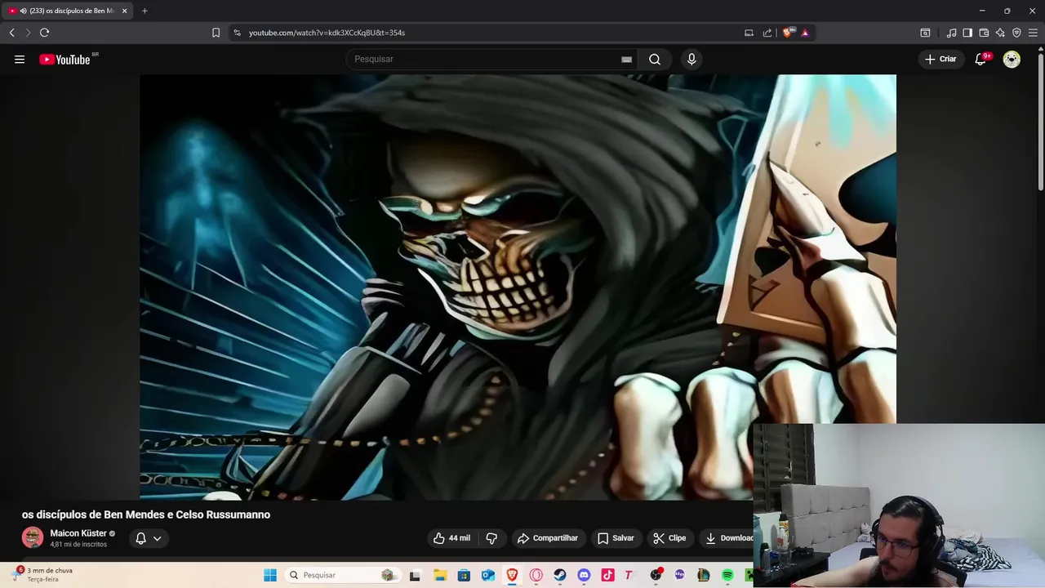Open Brave Rewards triangle icon
The image size is (1045, 588).
[805, 33]
